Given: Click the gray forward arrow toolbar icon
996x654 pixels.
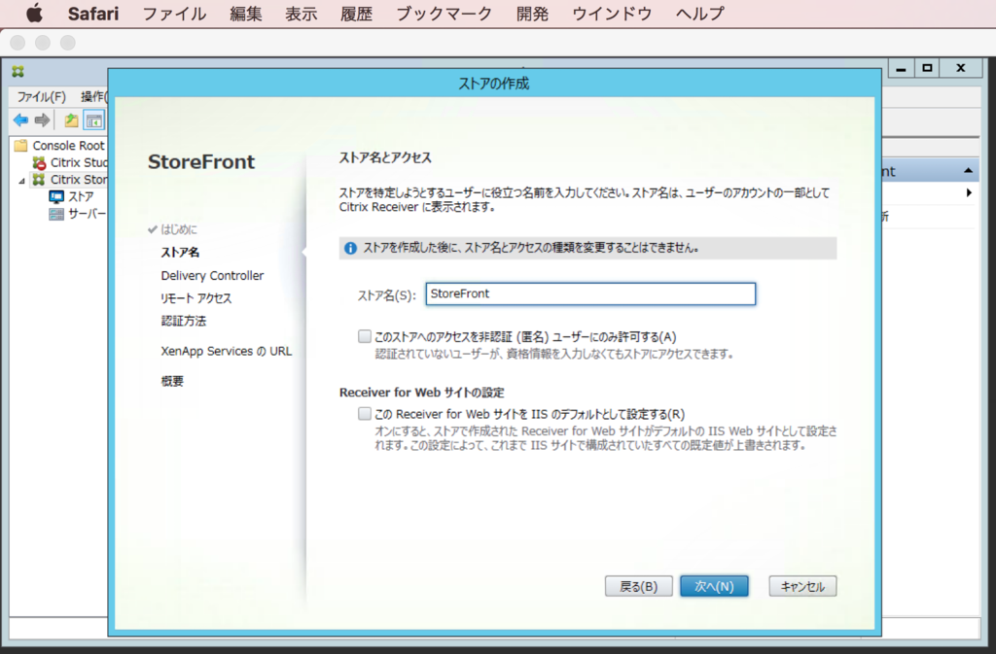Looking at the screenshot, I should click(x=43, y=120).
